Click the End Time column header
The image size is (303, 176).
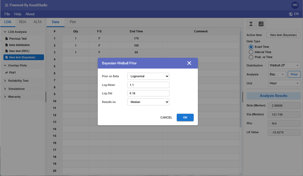click(136, 31)
